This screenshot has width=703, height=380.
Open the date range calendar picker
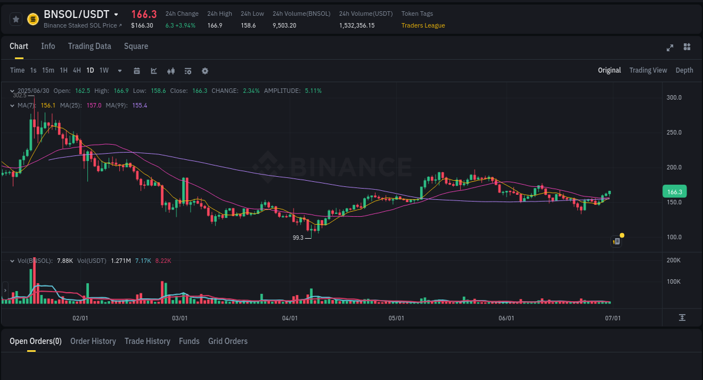pos(137,70)
